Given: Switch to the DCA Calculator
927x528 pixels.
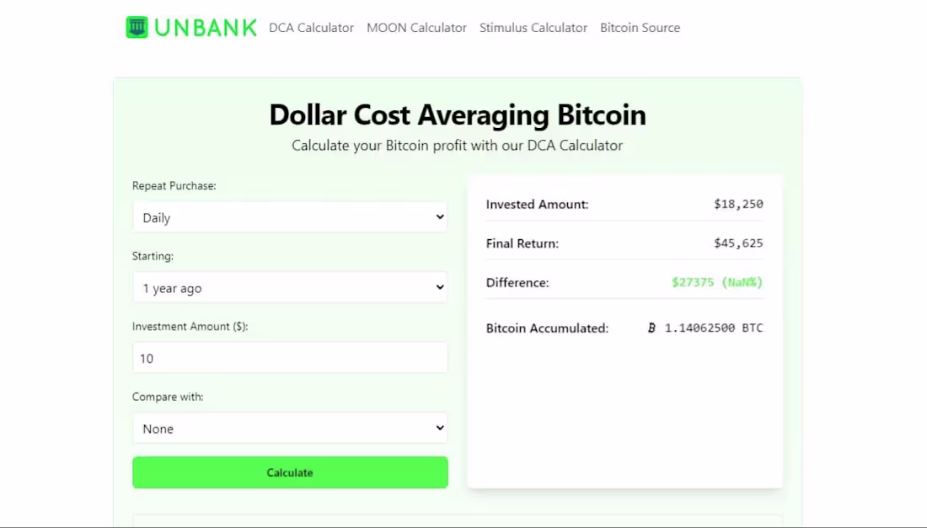Looking at the screenshot, I should 311,27.
